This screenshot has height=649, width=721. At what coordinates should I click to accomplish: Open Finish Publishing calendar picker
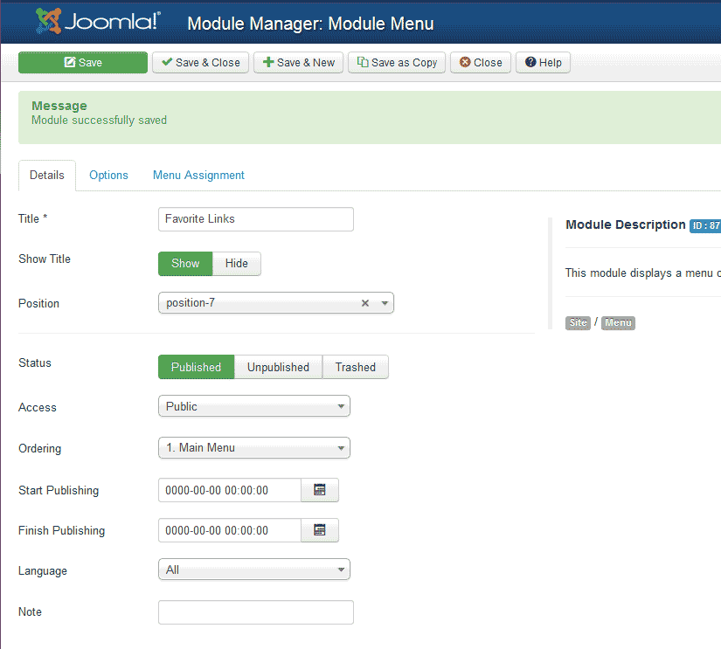pyautogui.click(x=319, y=530)
